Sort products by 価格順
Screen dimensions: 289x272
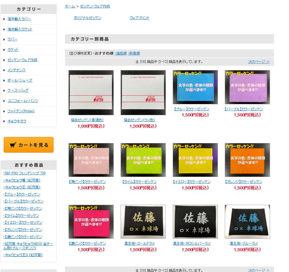121,53
